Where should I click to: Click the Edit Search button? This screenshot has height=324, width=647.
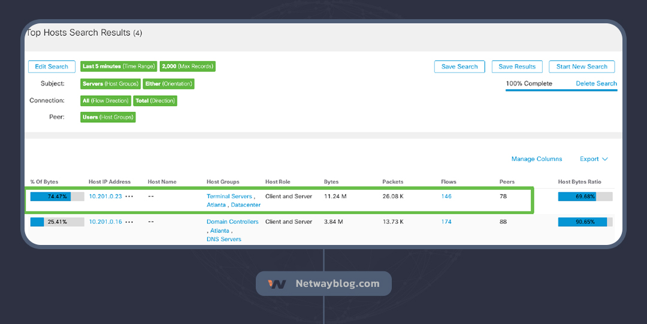[x=52, y=66]
